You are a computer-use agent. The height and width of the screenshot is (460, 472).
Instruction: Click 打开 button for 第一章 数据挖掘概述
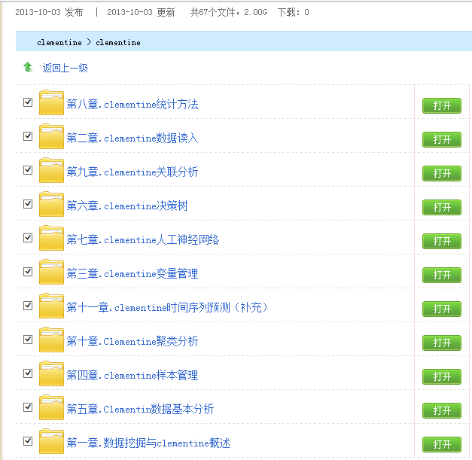pos(442,444)
